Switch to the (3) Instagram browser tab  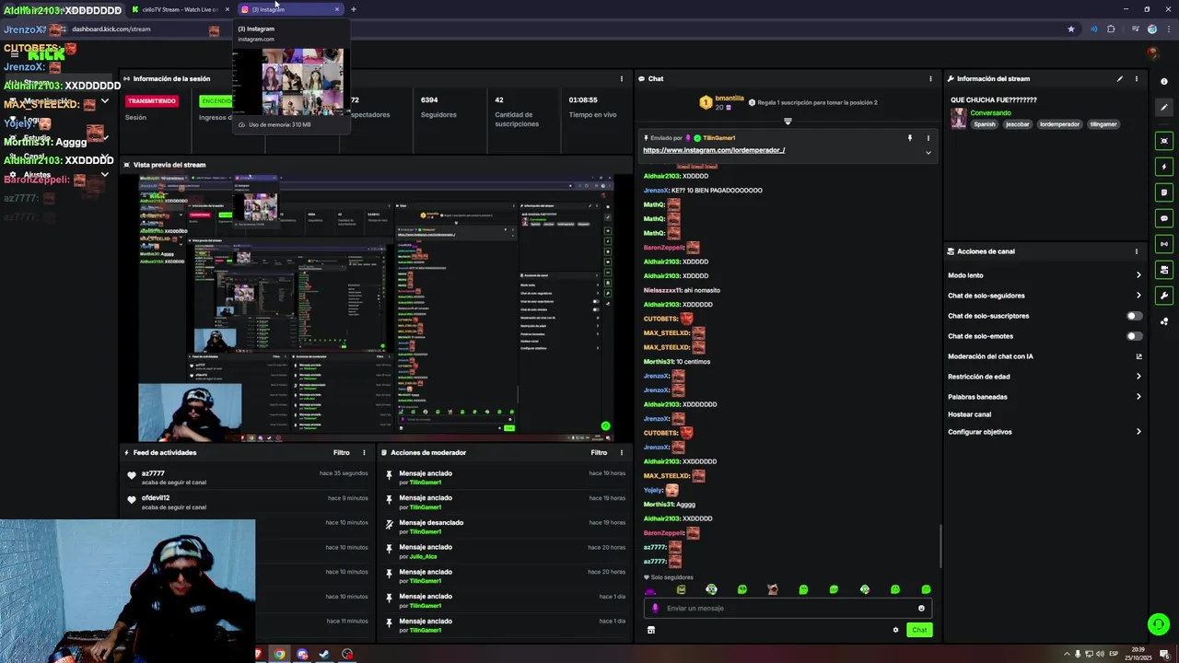coord(290,9)
